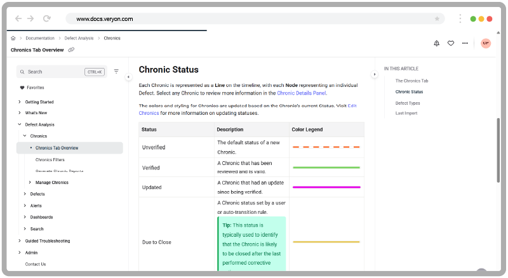Collapse the Chronics subsection
Screen dimensions: 508x278
(x=25, y=136)
